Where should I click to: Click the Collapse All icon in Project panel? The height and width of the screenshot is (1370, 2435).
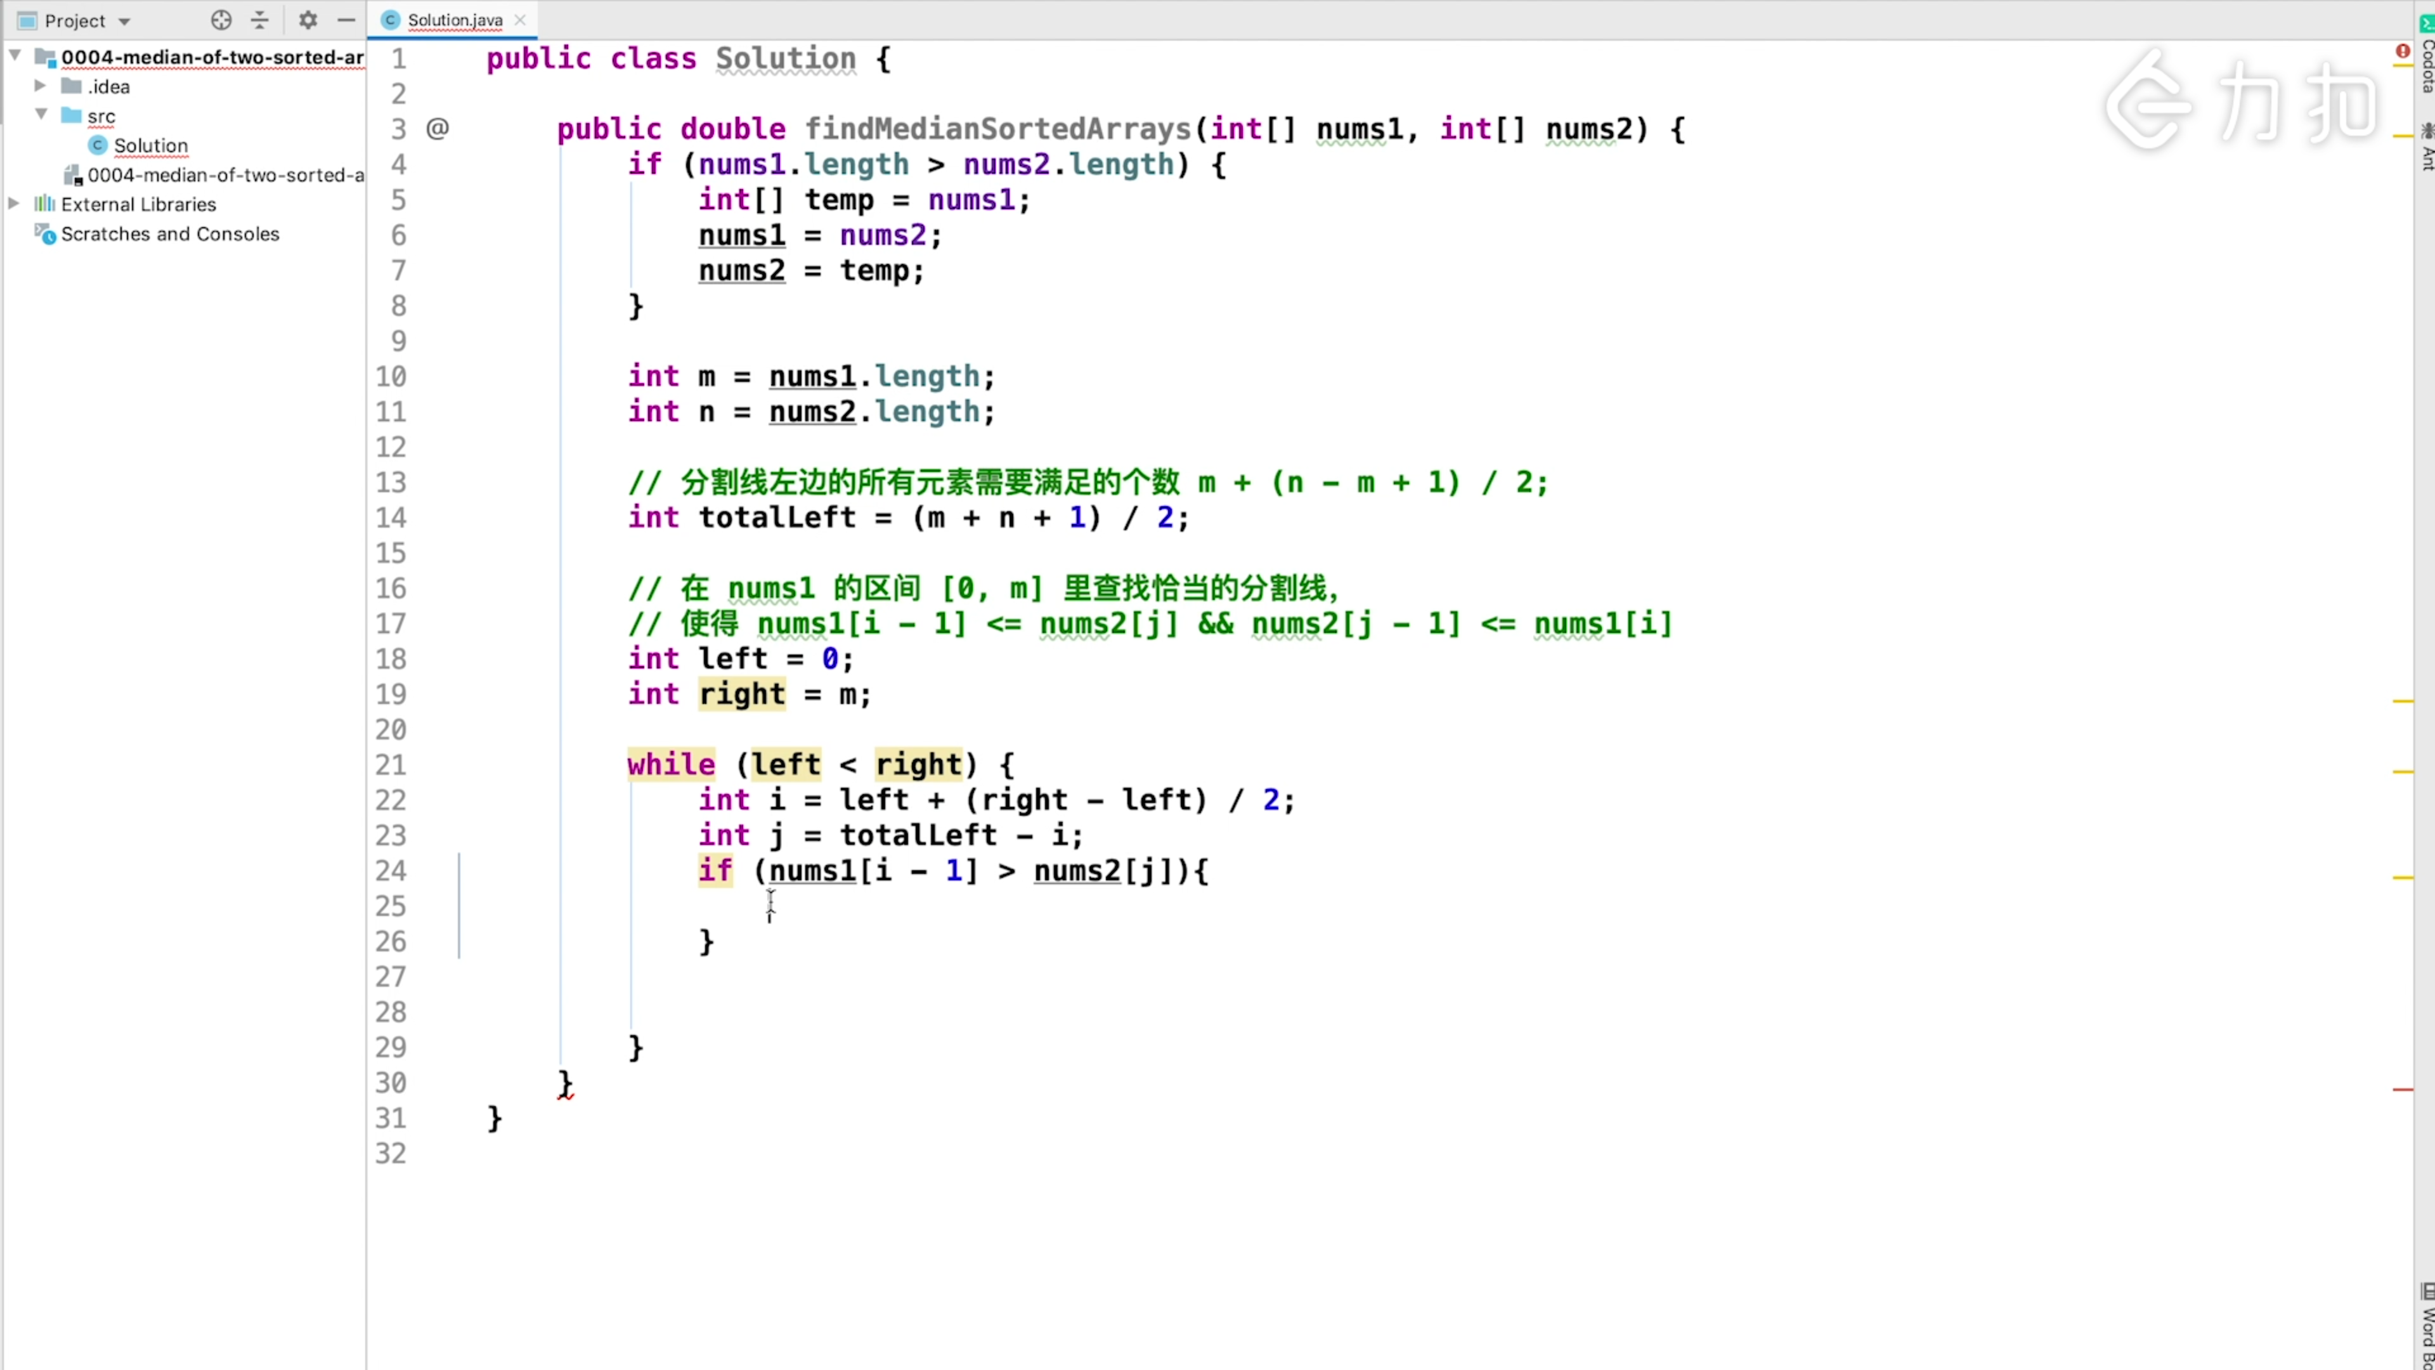260,20
